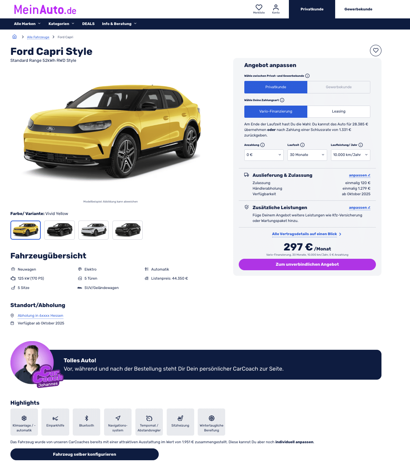Choose the white car color variant
The width and height of the screenshot is (410, 471).
94,230
